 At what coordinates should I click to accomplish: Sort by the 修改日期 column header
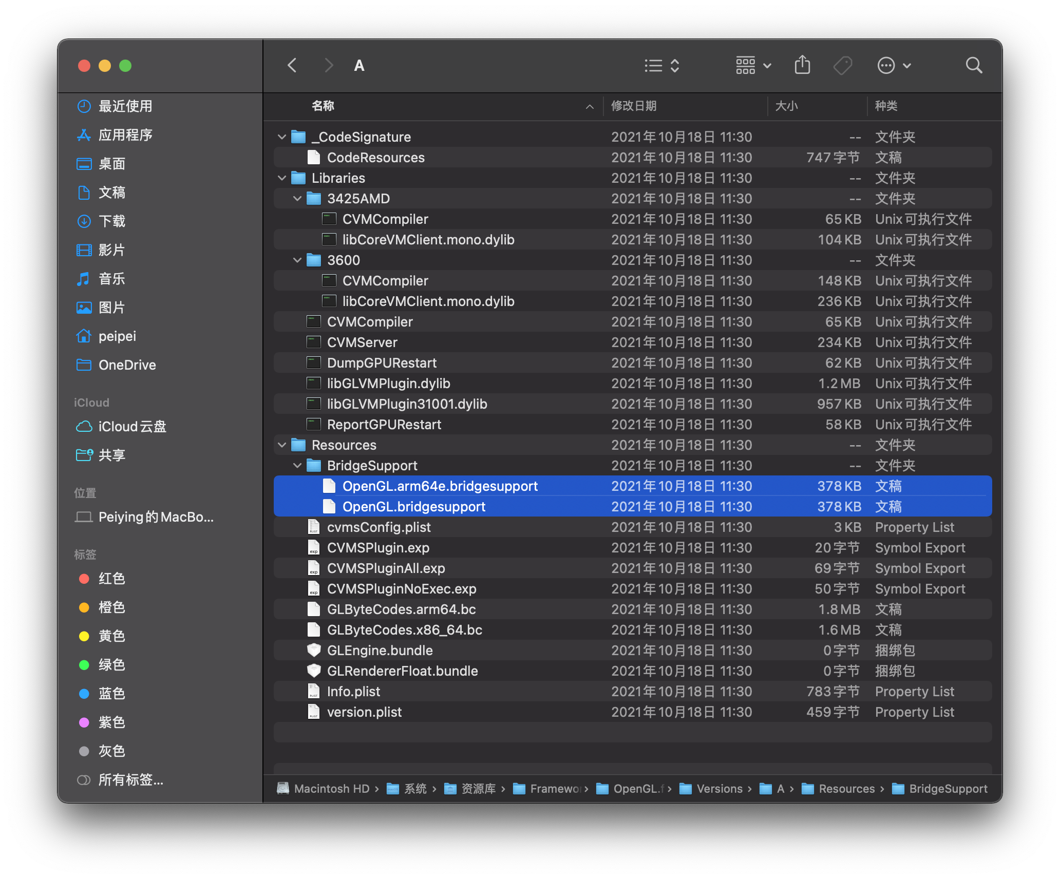(x=634, y=106)
